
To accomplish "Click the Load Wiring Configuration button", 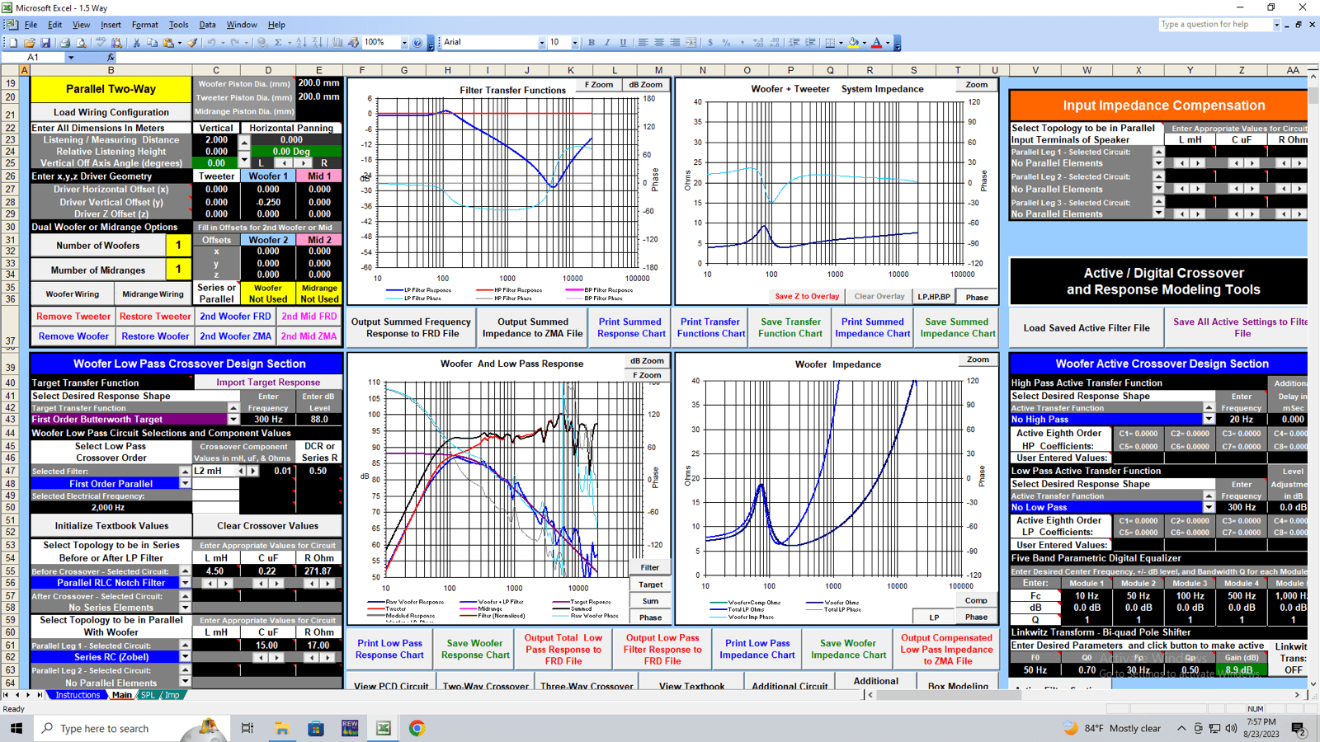I will tap(111, 112).
